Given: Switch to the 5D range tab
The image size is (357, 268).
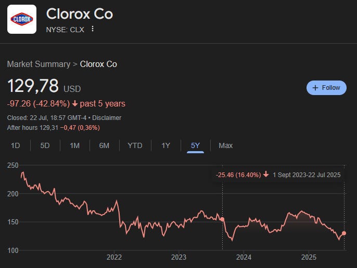Looking at the screenshot, I should click(45, 145).
